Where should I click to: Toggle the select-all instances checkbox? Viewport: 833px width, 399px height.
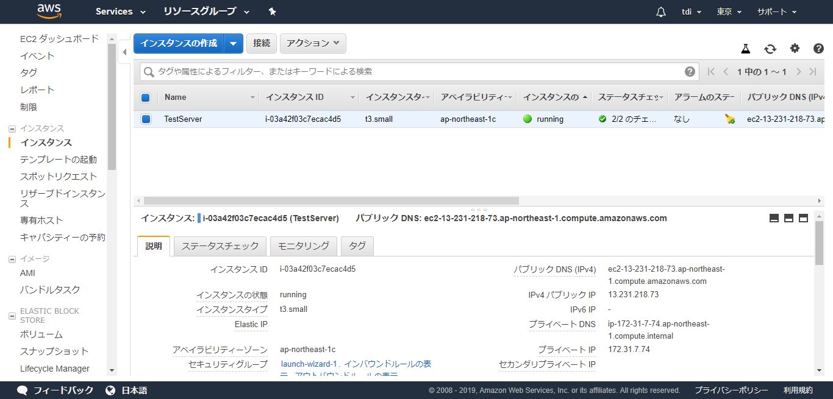(x=146, y=97)
